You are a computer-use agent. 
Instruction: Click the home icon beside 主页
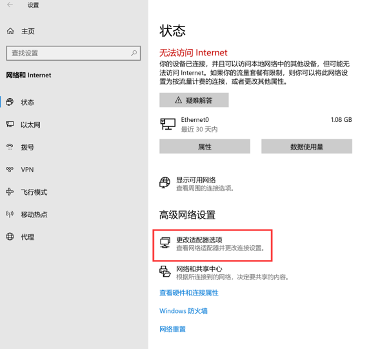pos(10,31)
